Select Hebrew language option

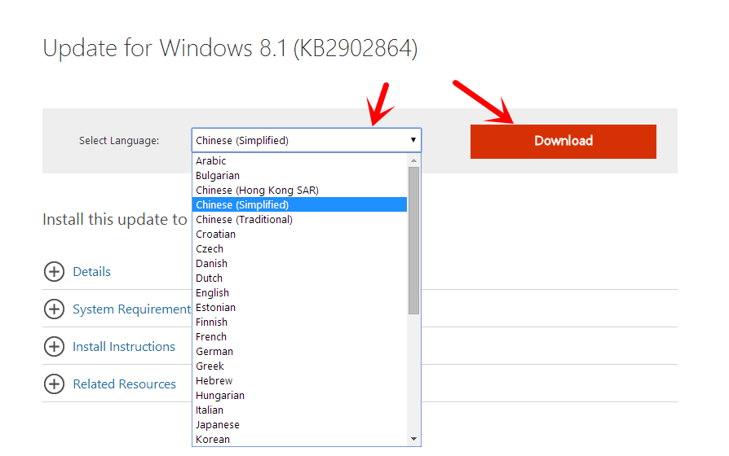tap(299, 381)
